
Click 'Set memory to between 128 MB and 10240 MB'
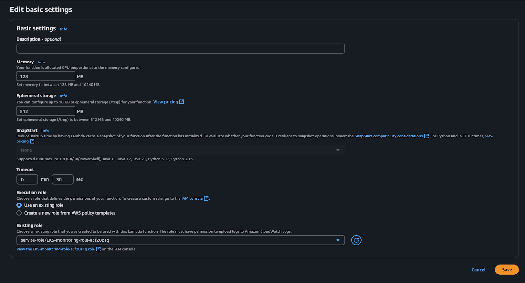tap(58, 85)
